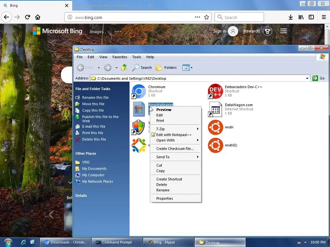
Task: Switch to Command Prompt taskbar button
Action: [117, 242]
